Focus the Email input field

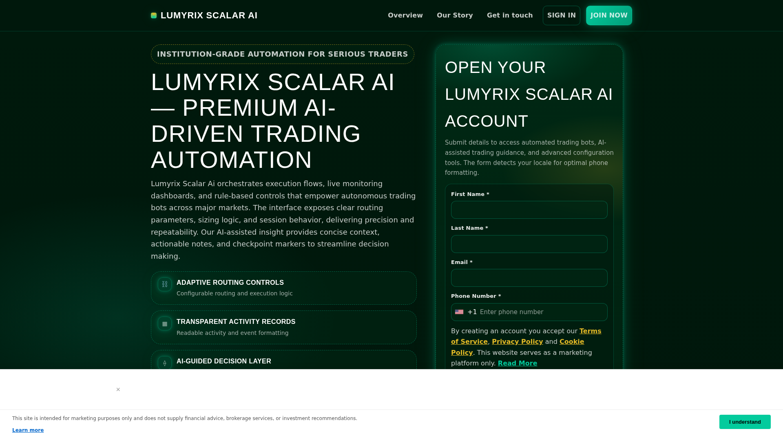pos(529,278)
